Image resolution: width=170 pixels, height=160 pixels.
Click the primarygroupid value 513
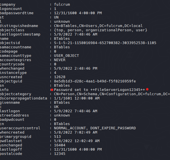coord(57,137)
